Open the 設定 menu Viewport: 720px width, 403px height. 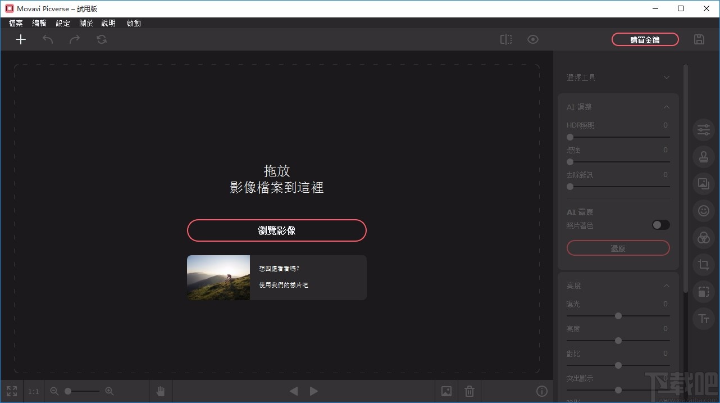(62, 23)
